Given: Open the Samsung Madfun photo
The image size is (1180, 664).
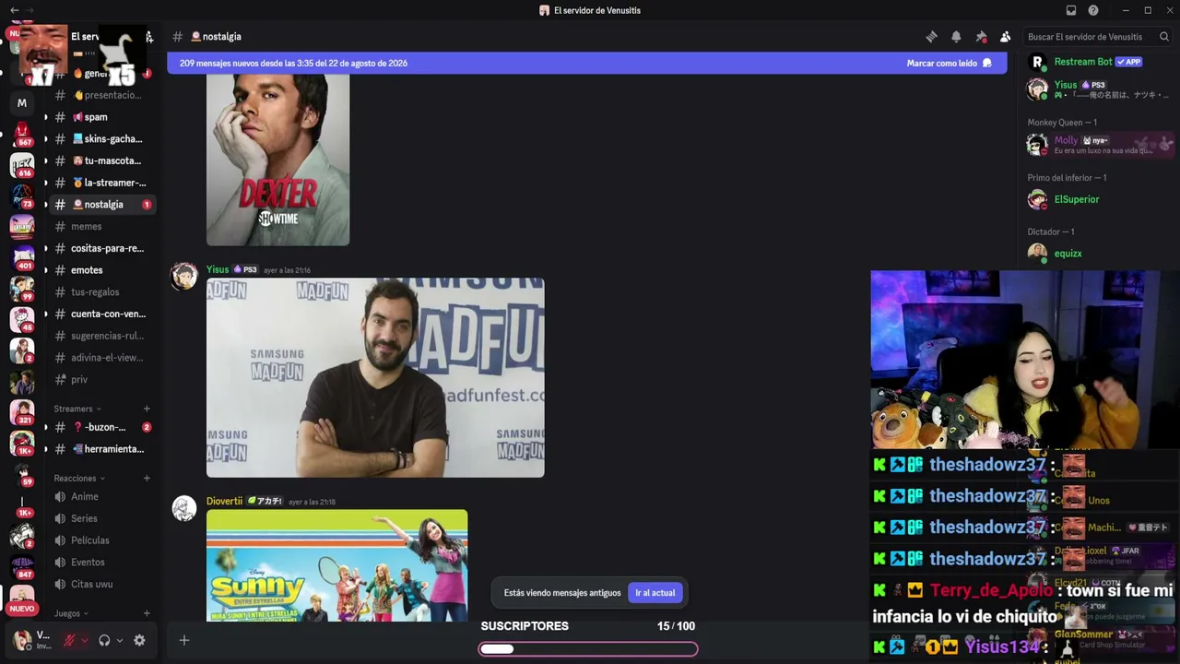Looking at the screenshot, I should coord(375,378).
